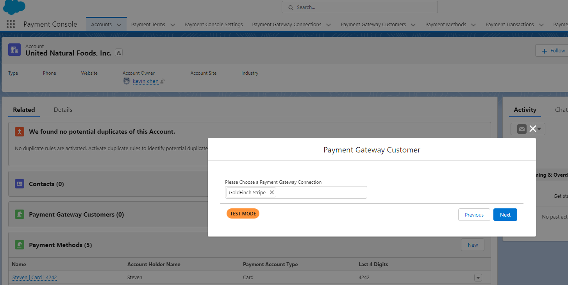Click the Payment Account Type column header
The image size is (568, 285).
coord(270,264)
